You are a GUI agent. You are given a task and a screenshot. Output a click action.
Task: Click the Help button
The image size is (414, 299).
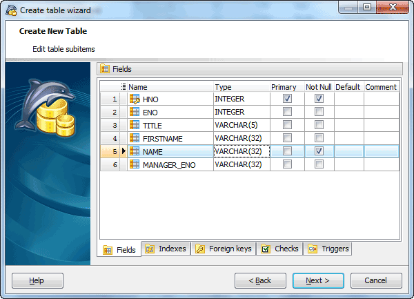click(37, 280)
